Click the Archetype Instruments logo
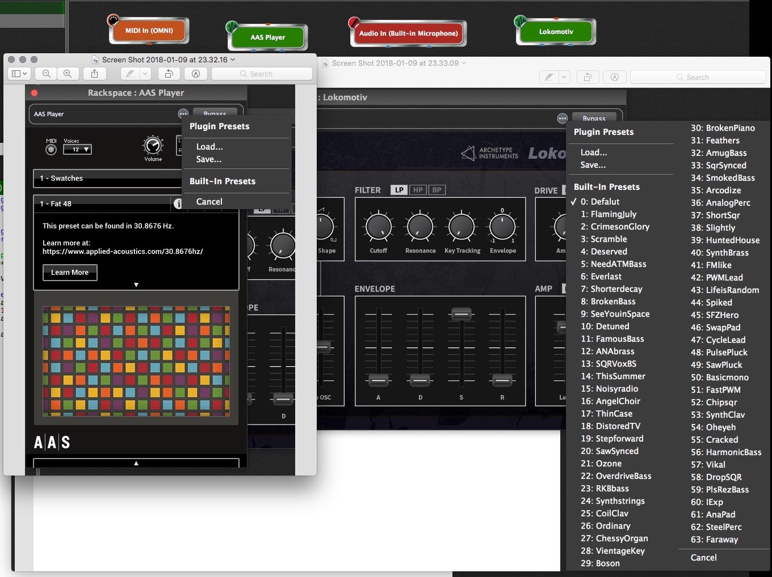The height and width of the screenshot is (577, 772). pos(489,153)
